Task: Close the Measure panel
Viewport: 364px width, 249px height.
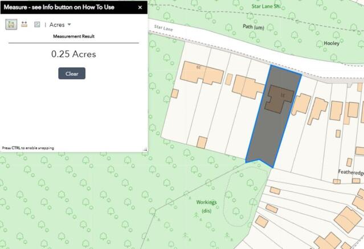Action: [x=140, y=7]
